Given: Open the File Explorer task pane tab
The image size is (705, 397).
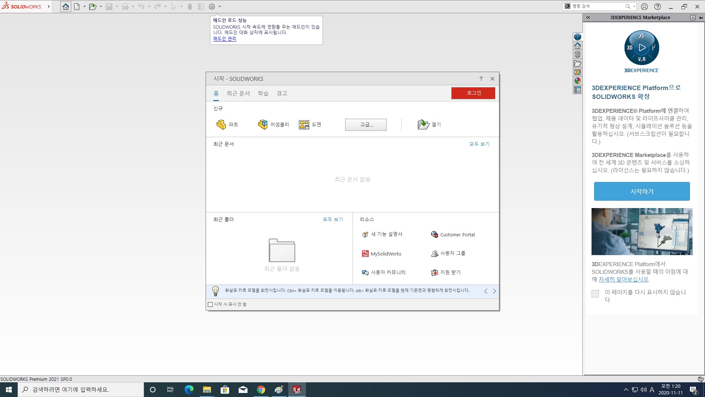Looking at the screenshot, I should point(578,63).
